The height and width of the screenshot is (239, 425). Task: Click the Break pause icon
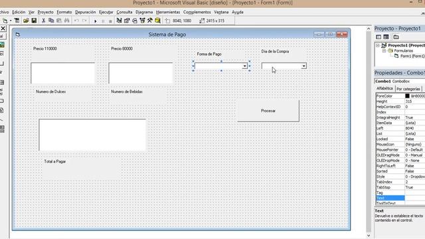pos(103,21)
